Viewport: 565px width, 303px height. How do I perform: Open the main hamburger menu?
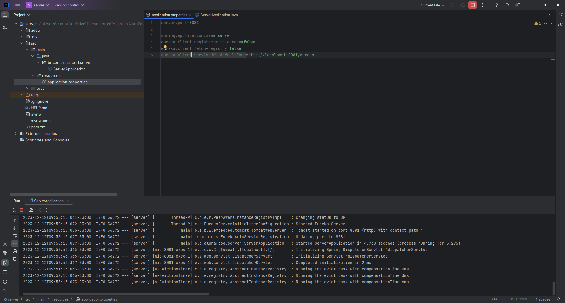(x=18, y=5)
